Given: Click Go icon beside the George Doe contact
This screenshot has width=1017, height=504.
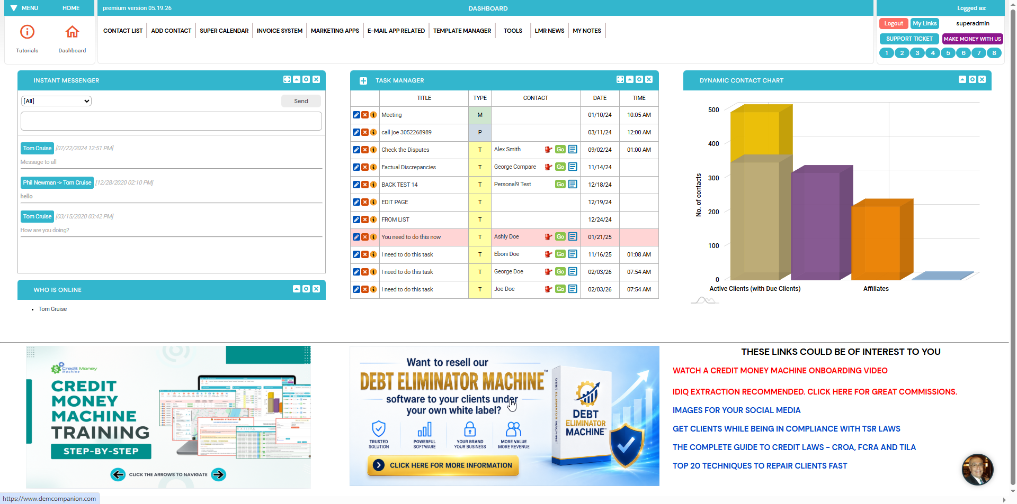Looking at the screenshot, I should click(560, 272).
